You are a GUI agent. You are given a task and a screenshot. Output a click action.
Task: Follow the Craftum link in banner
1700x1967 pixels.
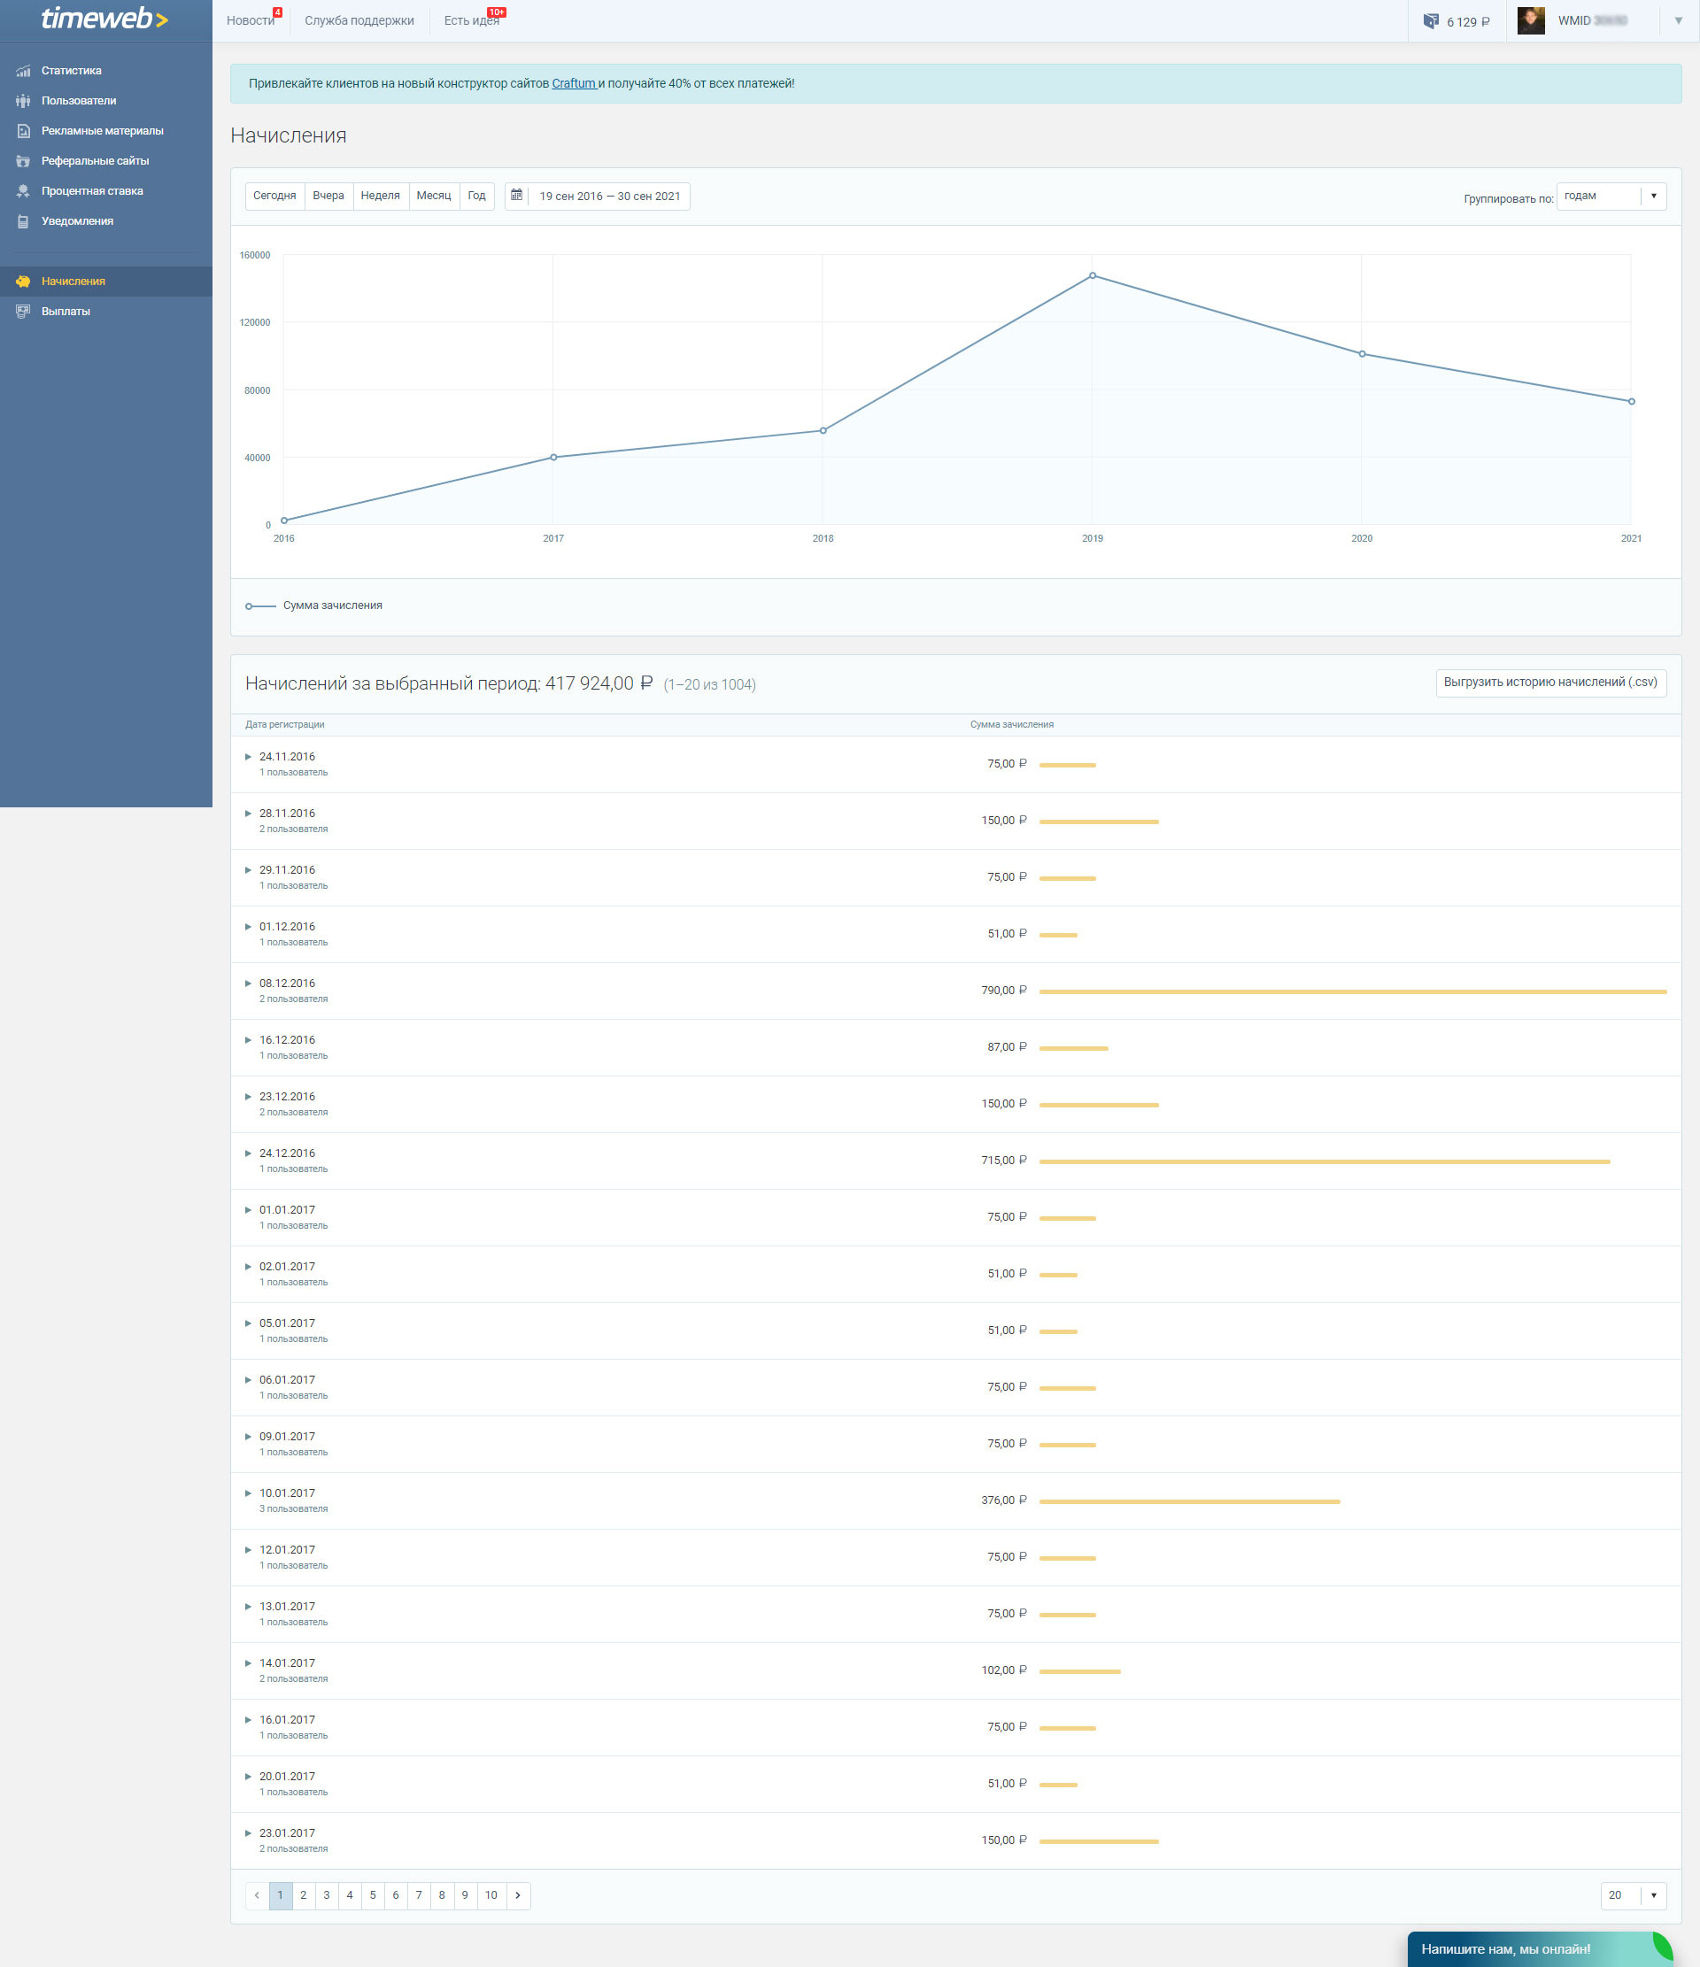pyautogui.click(x=574, y=83)
